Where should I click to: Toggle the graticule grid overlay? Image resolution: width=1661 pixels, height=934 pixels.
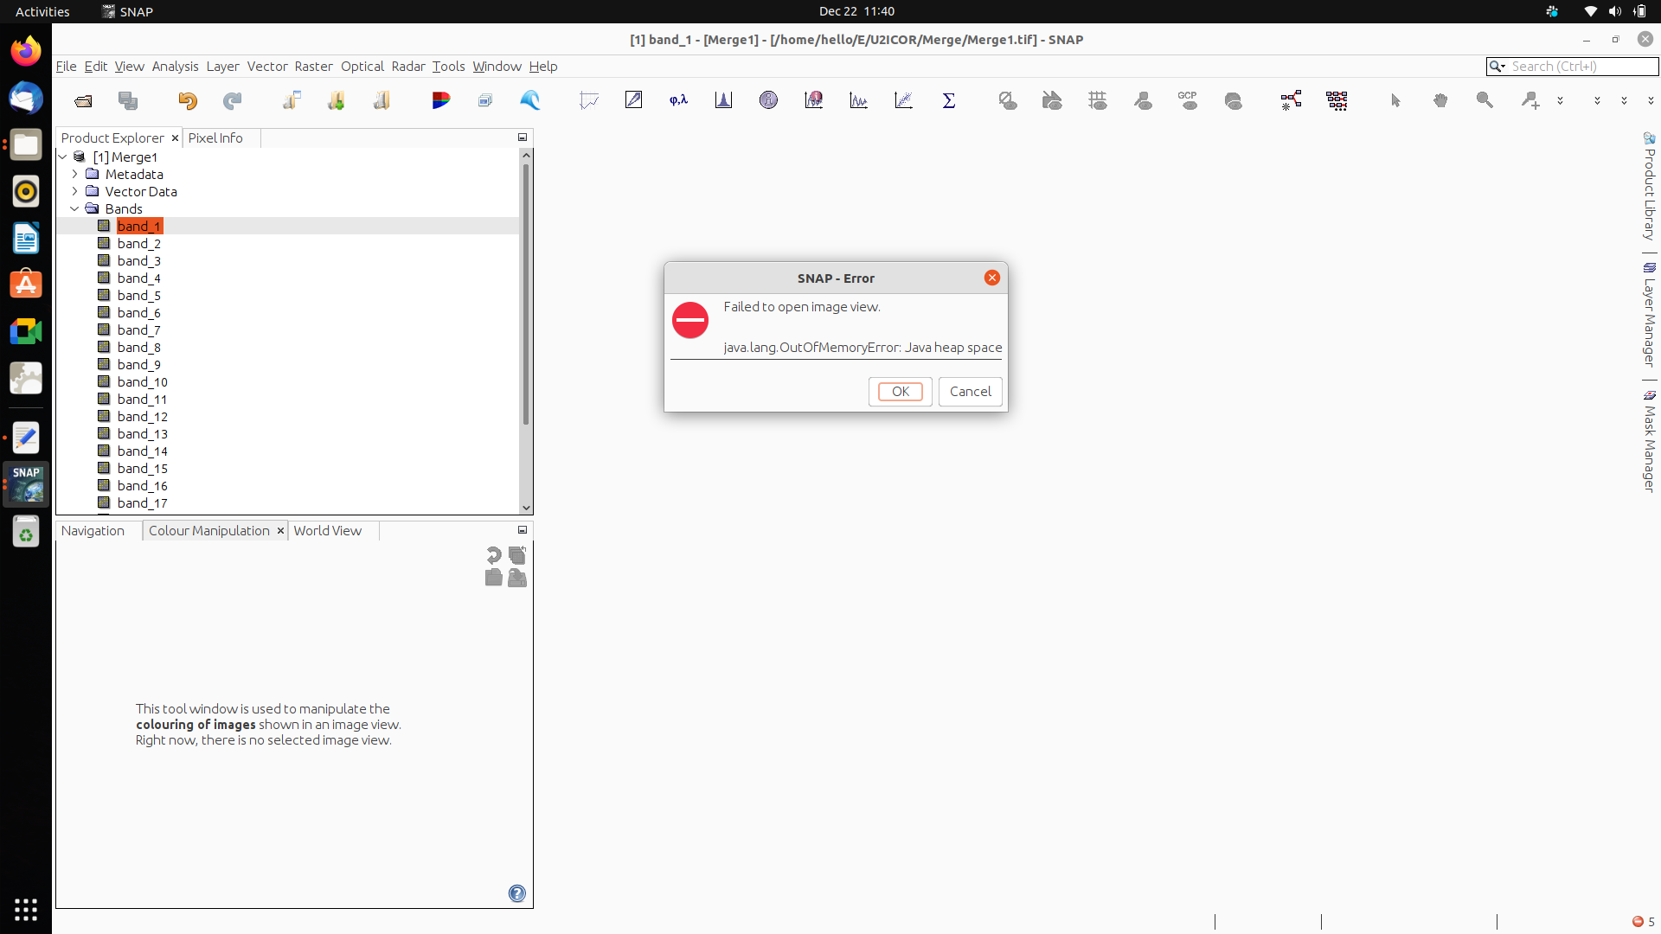click(x=1098, y=100)
